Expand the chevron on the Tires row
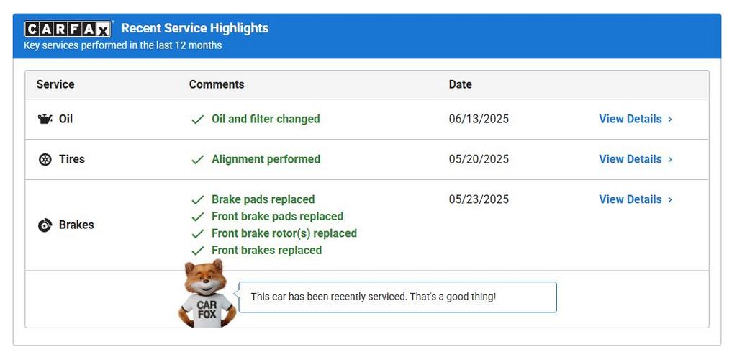737x360 pixels. (x=670, y=160)
